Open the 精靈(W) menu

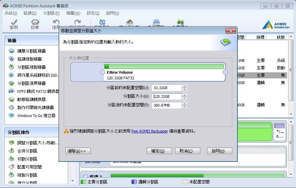point(73,13)
